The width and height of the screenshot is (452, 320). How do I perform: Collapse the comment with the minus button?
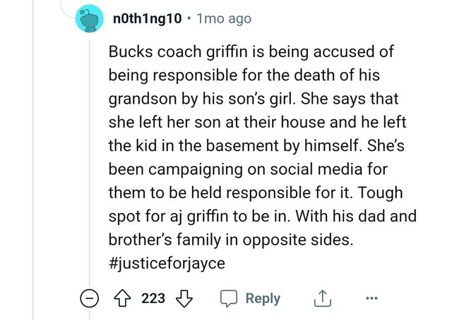88,298
